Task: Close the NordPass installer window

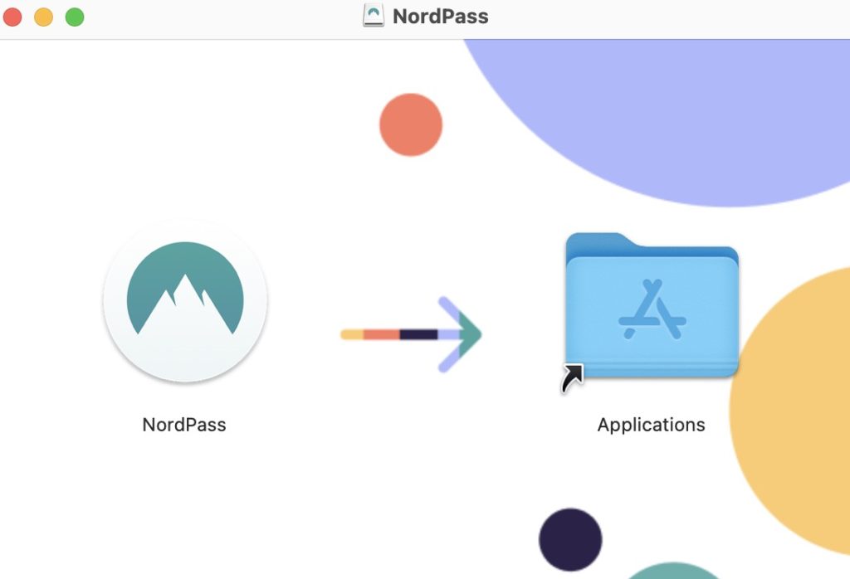Action: (12, 17)
